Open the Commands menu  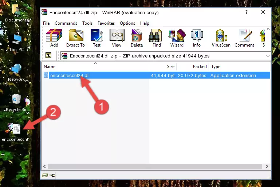coord(66,23)
